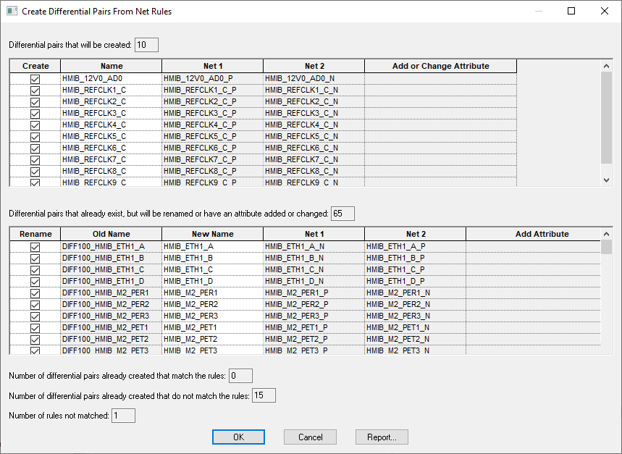
Task: Uncheck Create box for HMIB_12V0_AD0
Action: pyautogui.click(x=35, y=78)
